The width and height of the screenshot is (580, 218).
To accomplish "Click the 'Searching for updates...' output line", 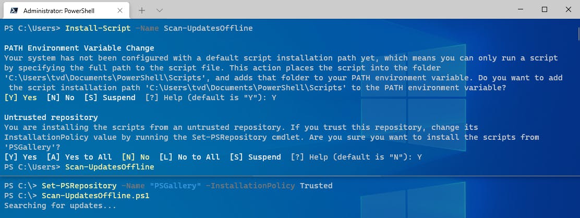I will pos(60,205).
